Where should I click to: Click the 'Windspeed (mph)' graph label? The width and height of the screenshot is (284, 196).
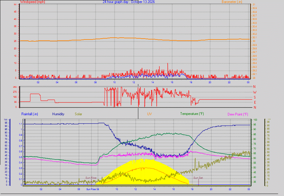pyautogui.click(x=33, y=2)
